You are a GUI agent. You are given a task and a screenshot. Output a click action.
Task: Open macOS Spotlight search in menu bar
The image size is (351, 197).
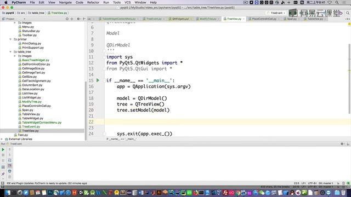[x=337, y=2]
